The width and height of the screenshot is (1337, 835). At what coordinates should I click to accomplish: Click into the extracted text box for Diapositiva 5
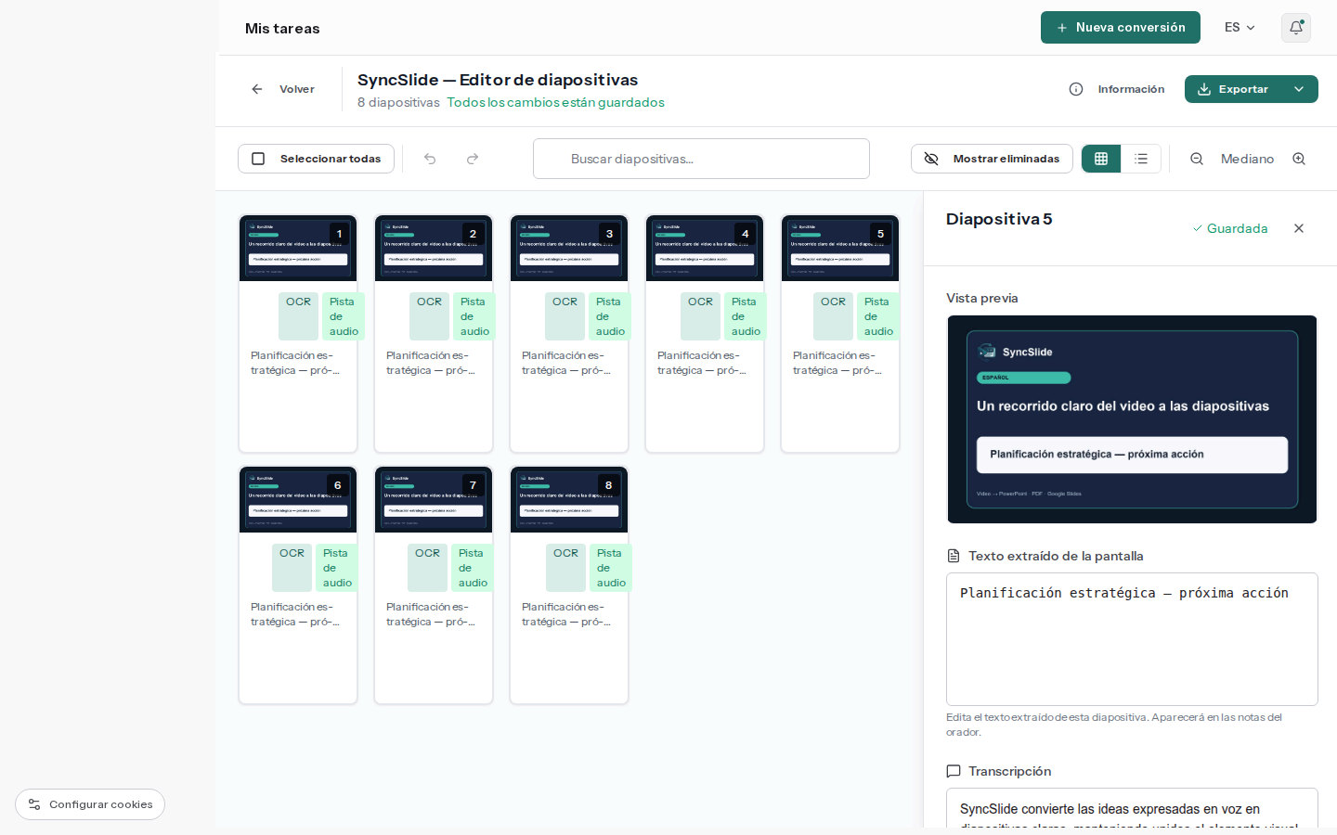(1132, 639)
